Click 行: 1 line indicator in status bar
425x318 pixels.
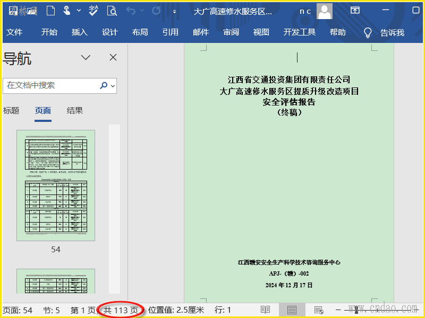[x=223, y=310]
